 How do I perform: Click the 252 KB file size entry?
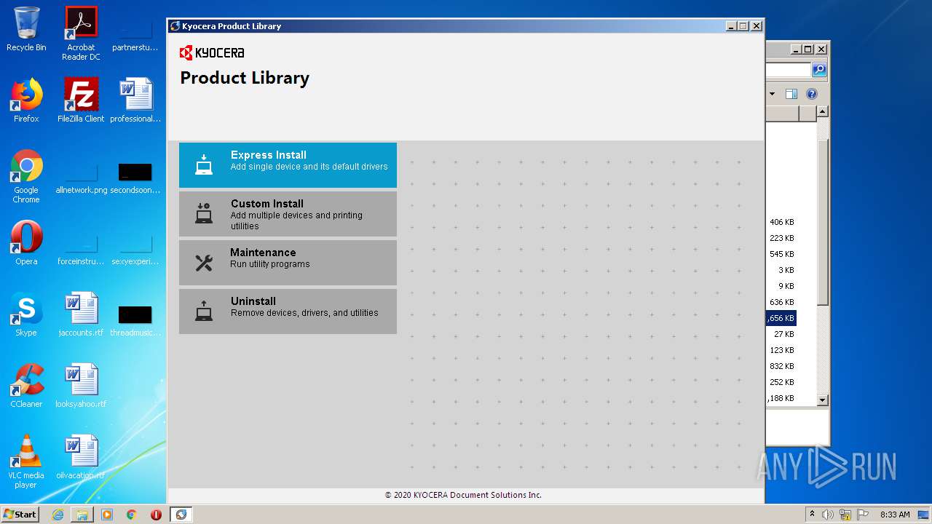point(781,382)
